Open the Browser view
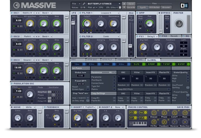 point(166,7)
